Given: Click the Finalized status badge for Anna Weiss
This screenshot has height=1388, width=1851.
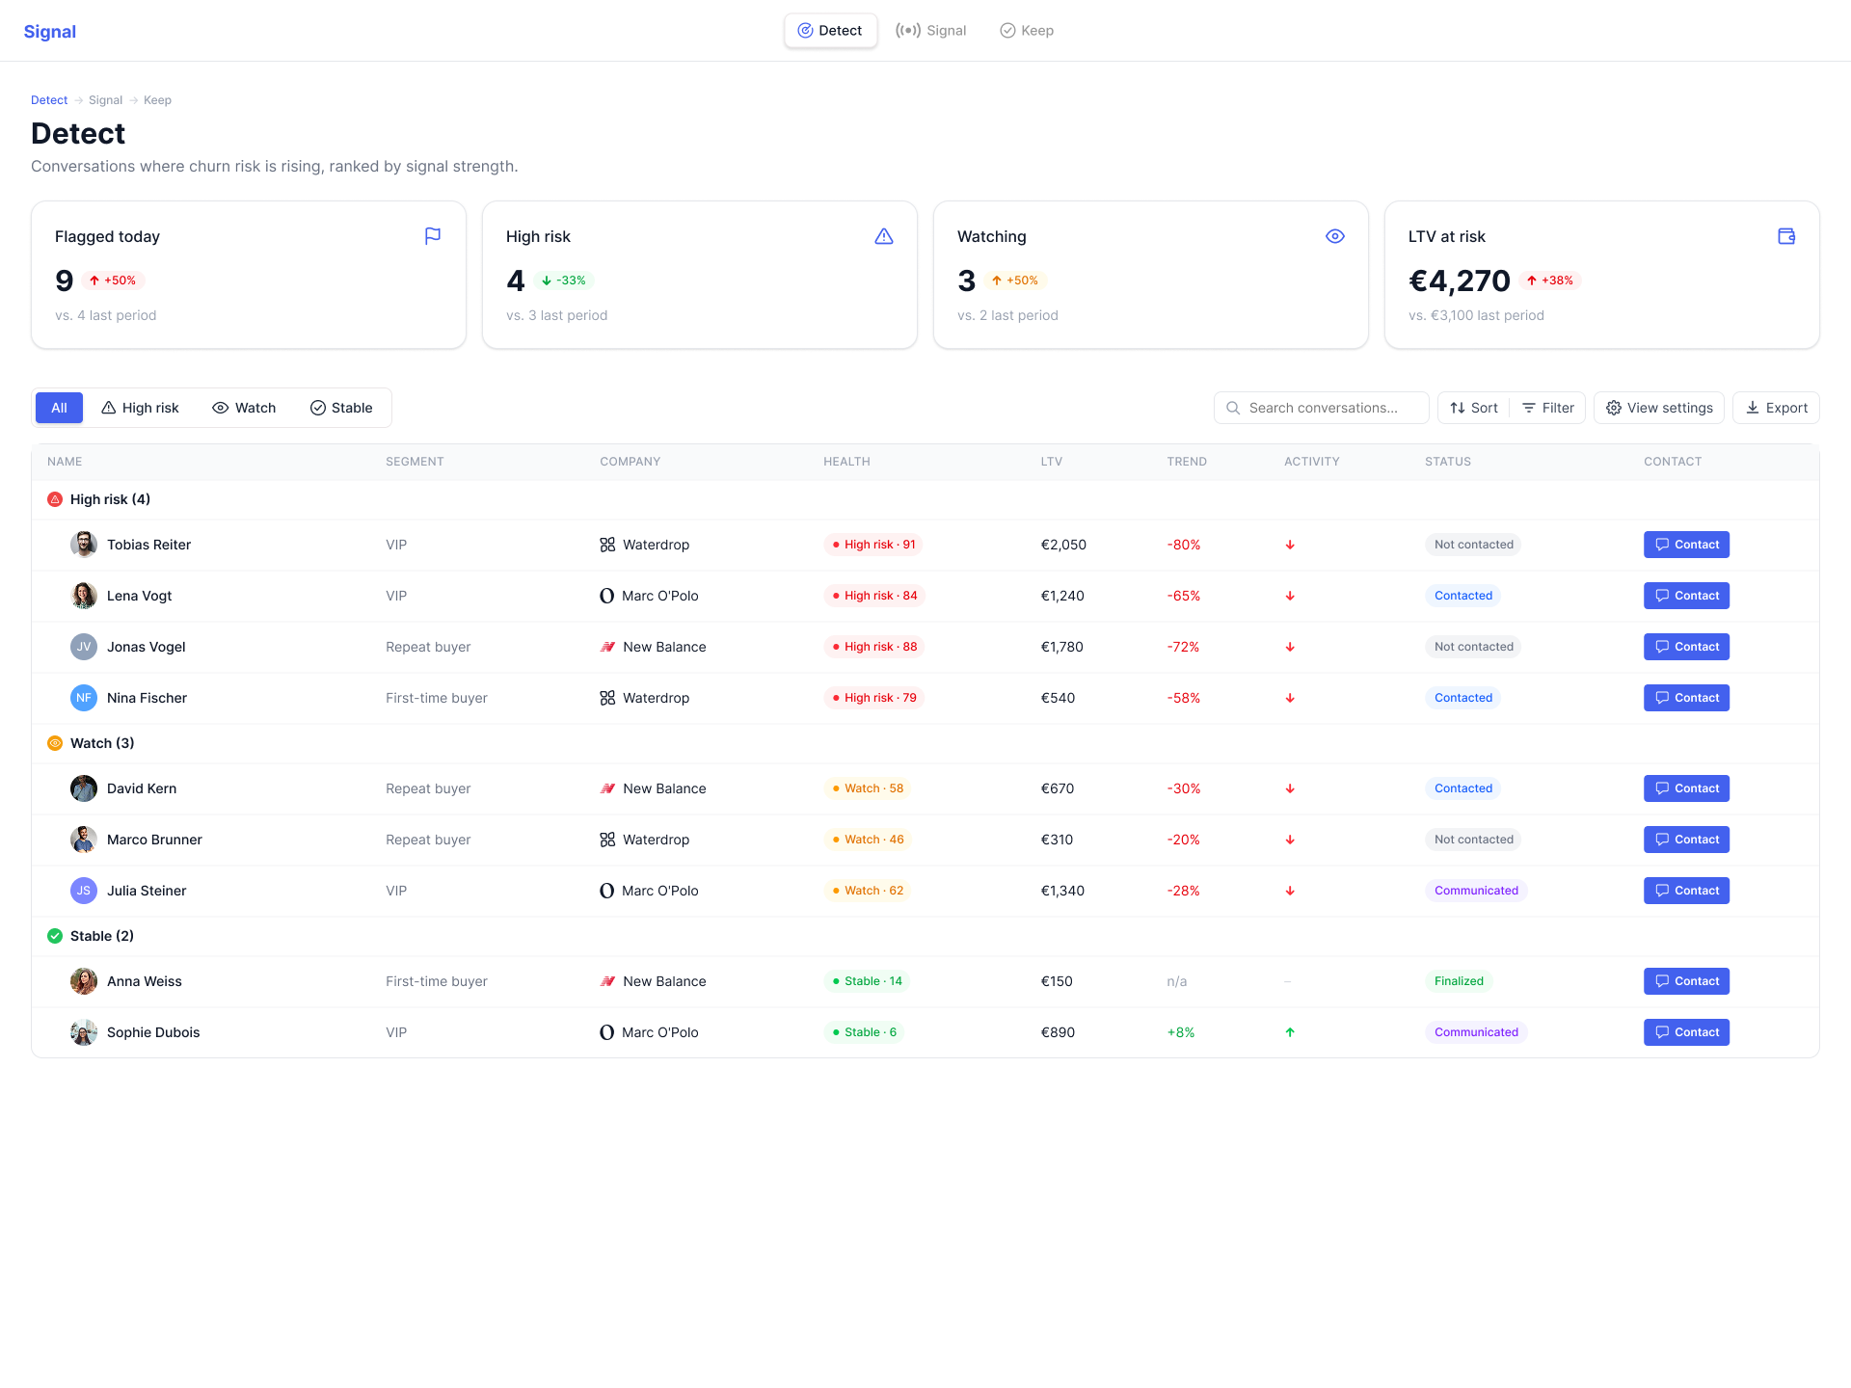Looking at the screenshot, I should (x=1459, y=981).
